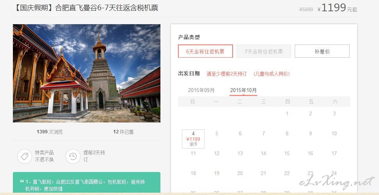Click calendar date 3 in October
379x195 pixels.
coord(334,113)
